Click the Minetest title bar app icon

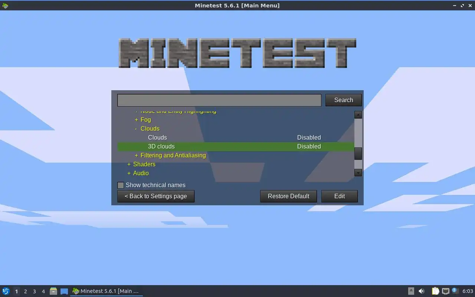coord(5,6)
